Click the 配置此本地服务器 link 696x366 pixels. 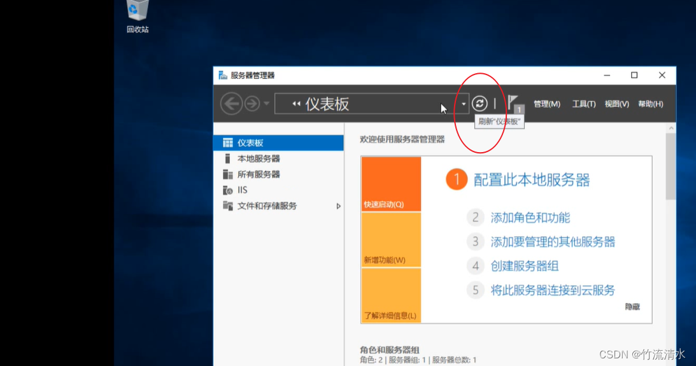pos(532,180)
